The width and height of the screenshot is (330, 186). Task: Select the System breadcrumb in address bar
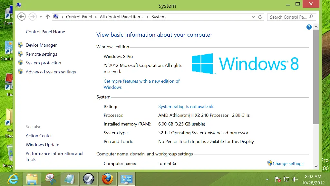click(159, 17)
